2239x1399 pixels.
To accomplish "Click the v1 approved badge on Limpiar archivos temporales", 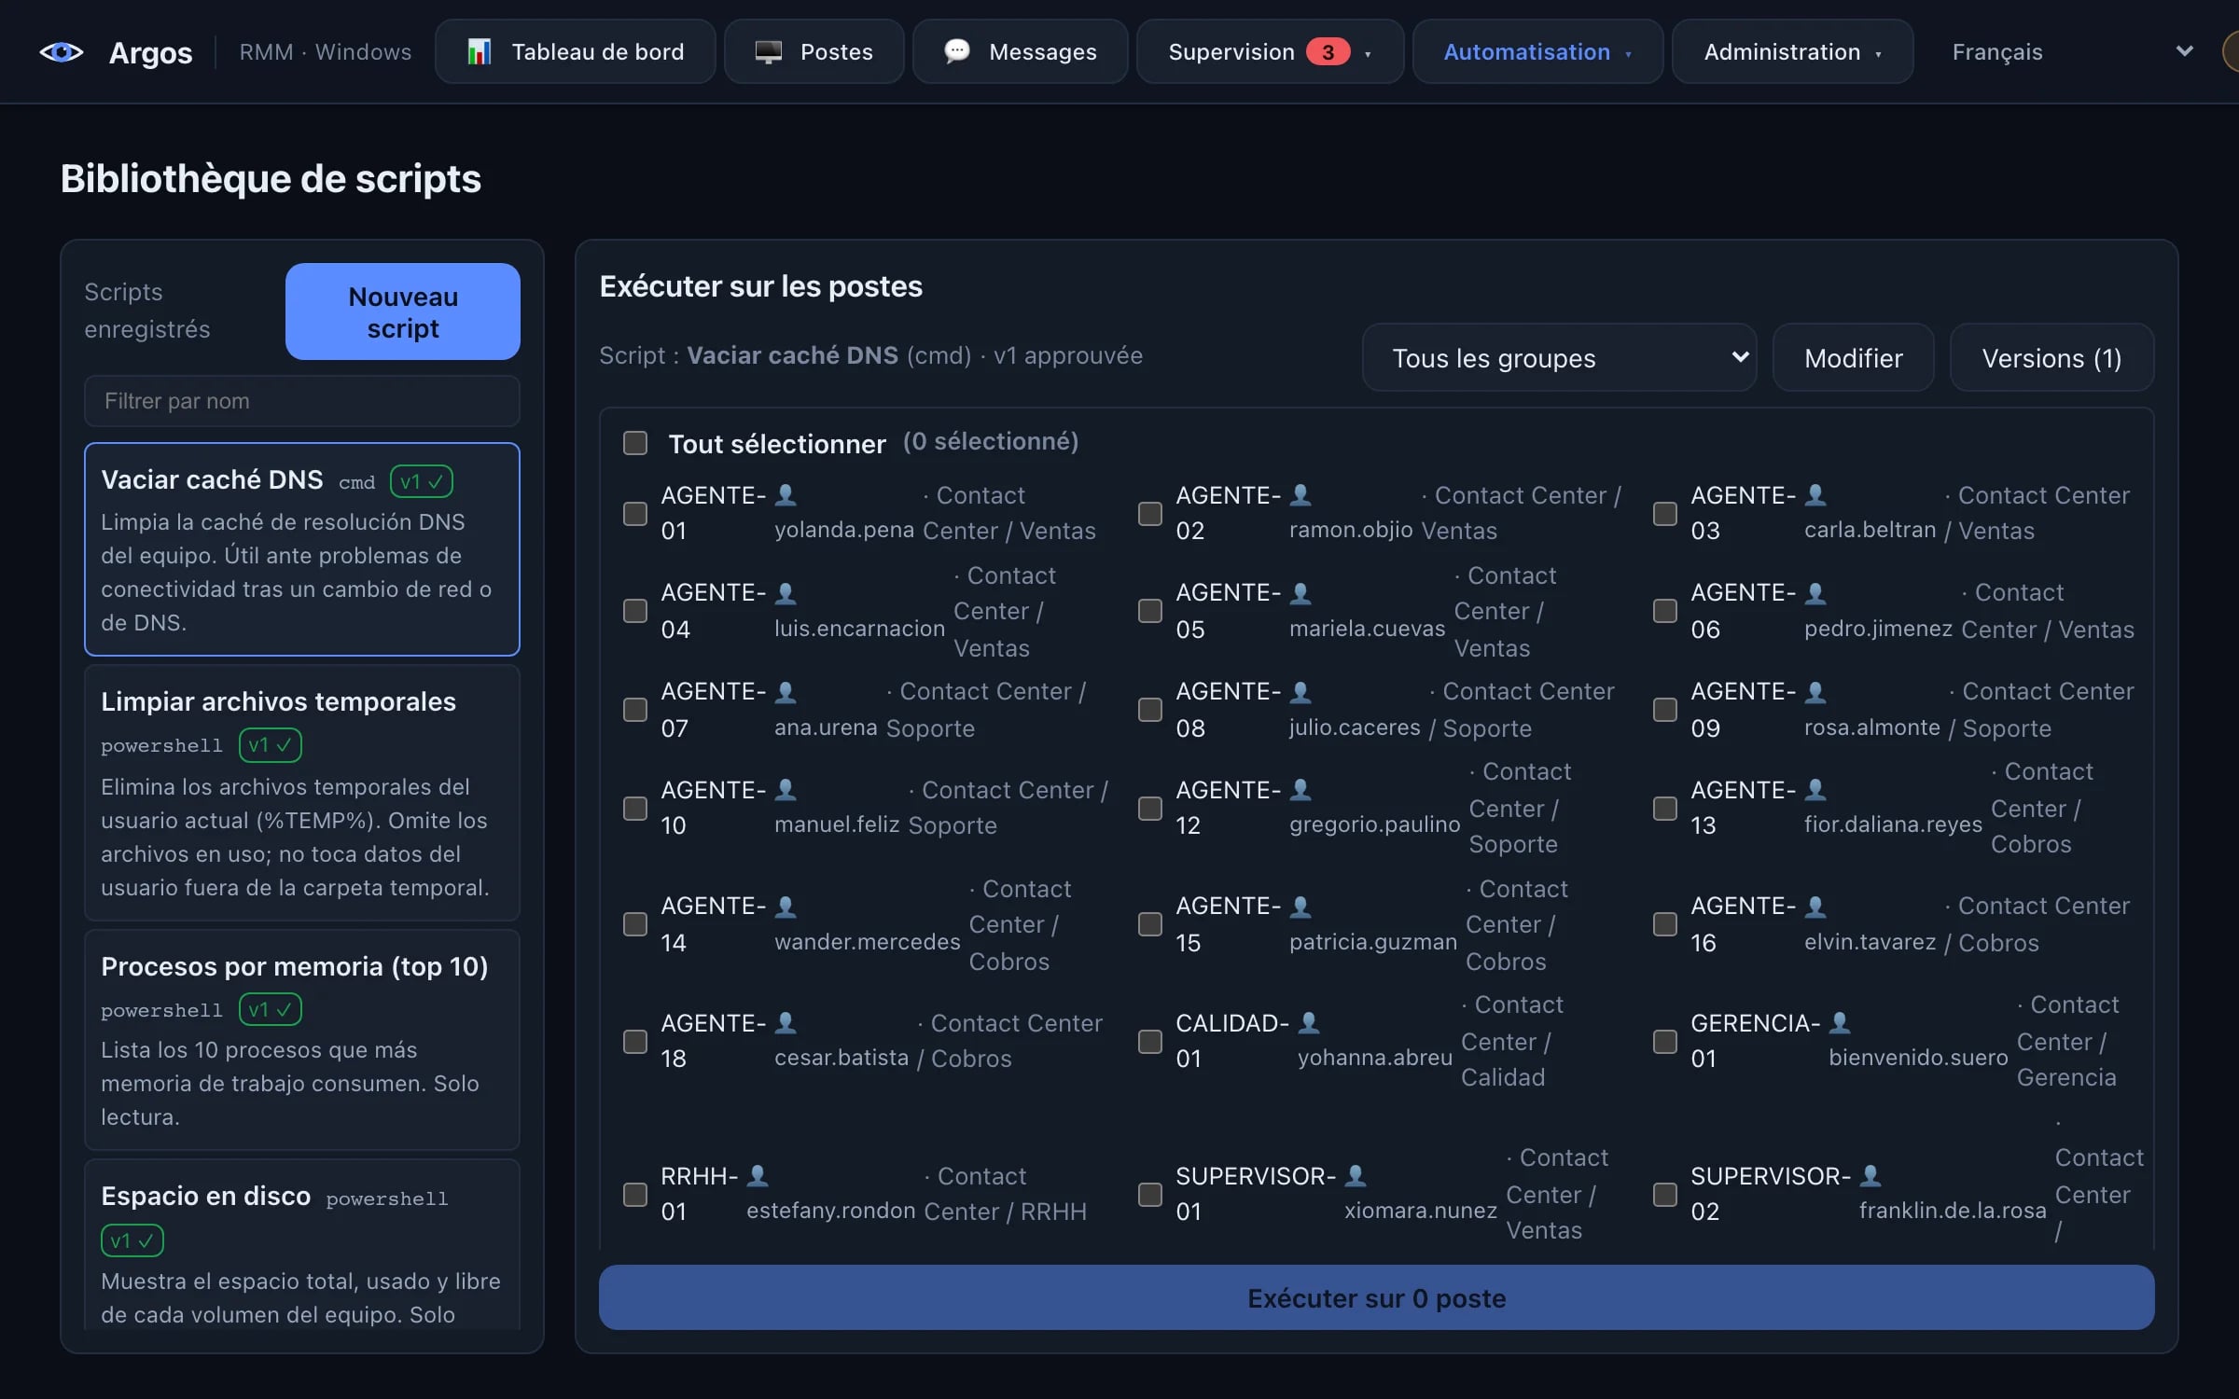I will coord(271,745).
